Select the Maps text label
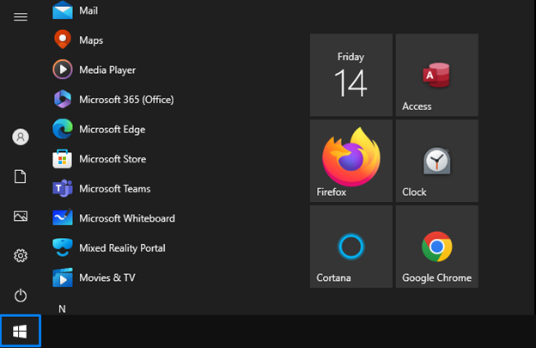This screenshot has width=536, height=348. coord(91,40)
